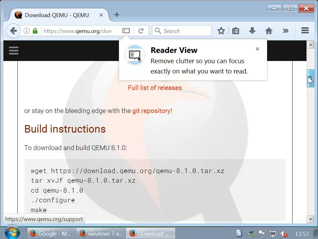Switch to windows 7 a... taskbar window
This screenshot has width=318, height=239.
101,233
